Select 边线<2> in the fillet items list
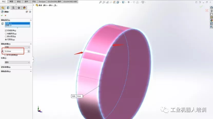Viewport: 213px width, 119px height. pos(17,26)
